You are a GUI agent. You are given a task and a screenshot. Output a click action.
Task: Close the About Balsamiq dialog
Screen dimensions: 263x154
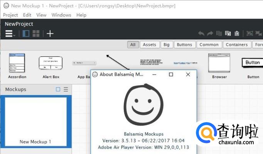188,75
